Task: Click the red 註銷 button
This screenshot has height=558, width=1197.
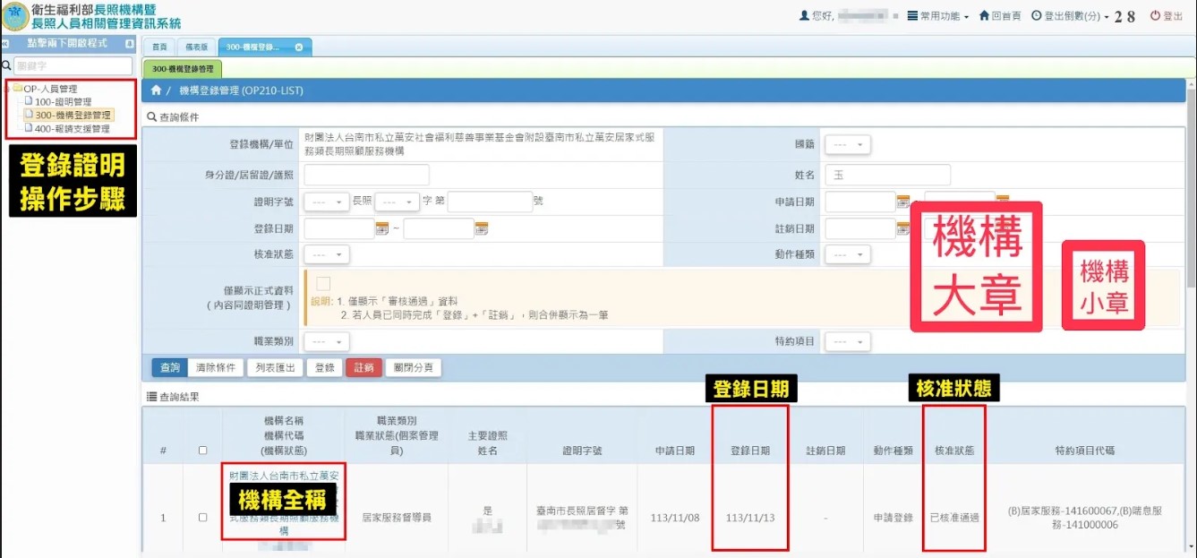Action: click(x=363, y=367)
